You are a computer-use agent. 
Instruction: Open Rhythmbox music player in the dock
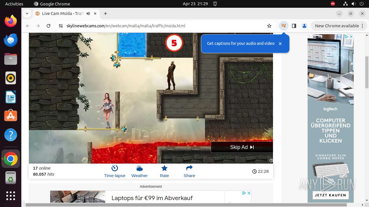point(11,78)
